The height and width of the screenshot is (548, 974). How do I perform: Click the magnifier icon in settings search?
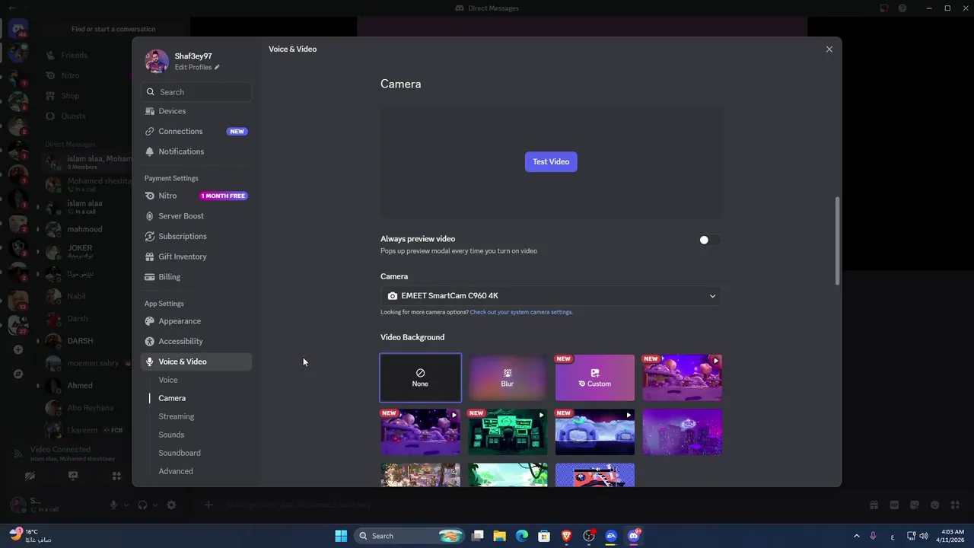151,92
